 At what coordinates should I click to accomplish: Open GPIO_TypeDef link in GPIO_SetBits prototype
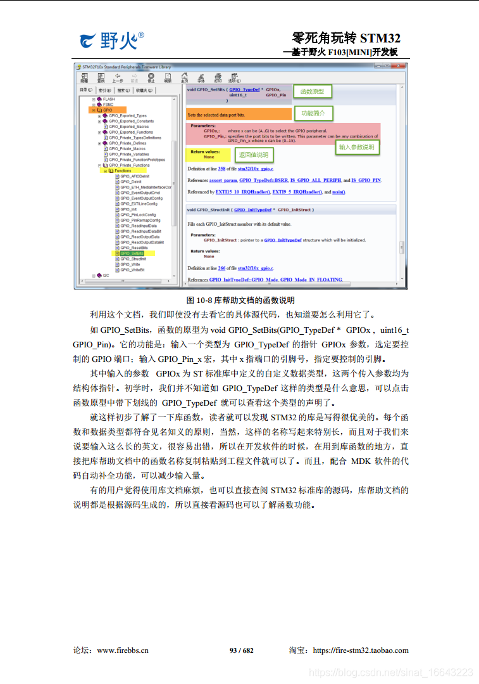(x=244, y=89)
